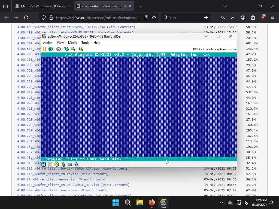This screenshot has width=279, height=209.
Task: View Contents of the zh-cn iso
Action: 94,174
